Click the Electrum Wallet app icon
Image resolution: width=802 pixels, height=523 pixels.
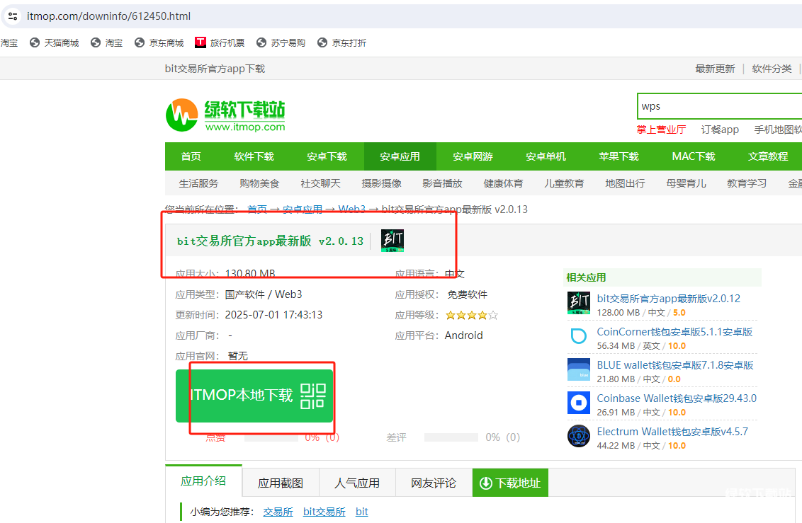(x=579, y=437)
